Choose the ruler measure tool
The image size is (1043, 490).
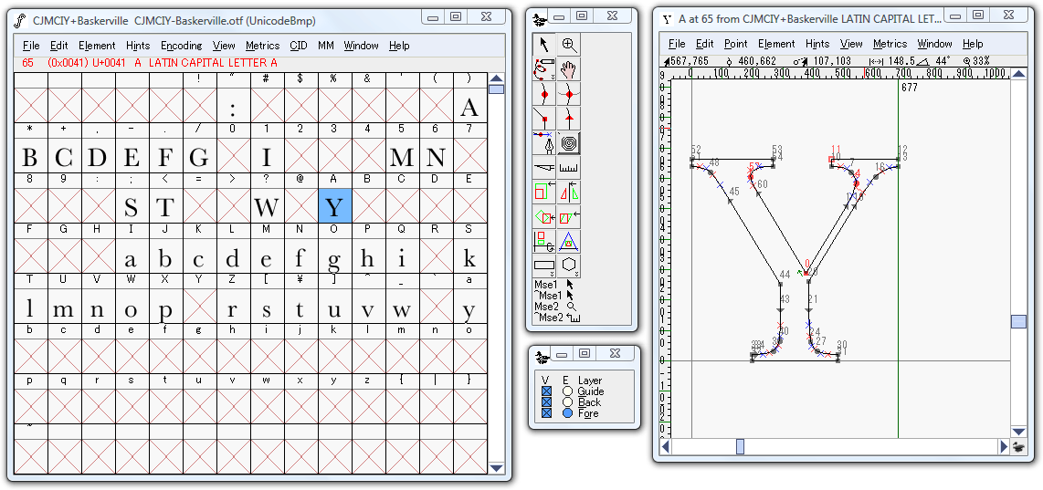[569, 168]
